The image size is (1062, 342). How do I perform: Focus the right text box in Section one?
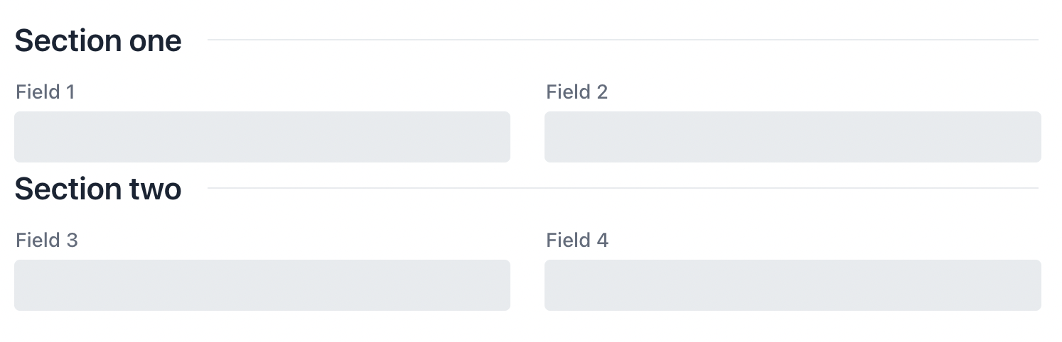click(793, 137)
